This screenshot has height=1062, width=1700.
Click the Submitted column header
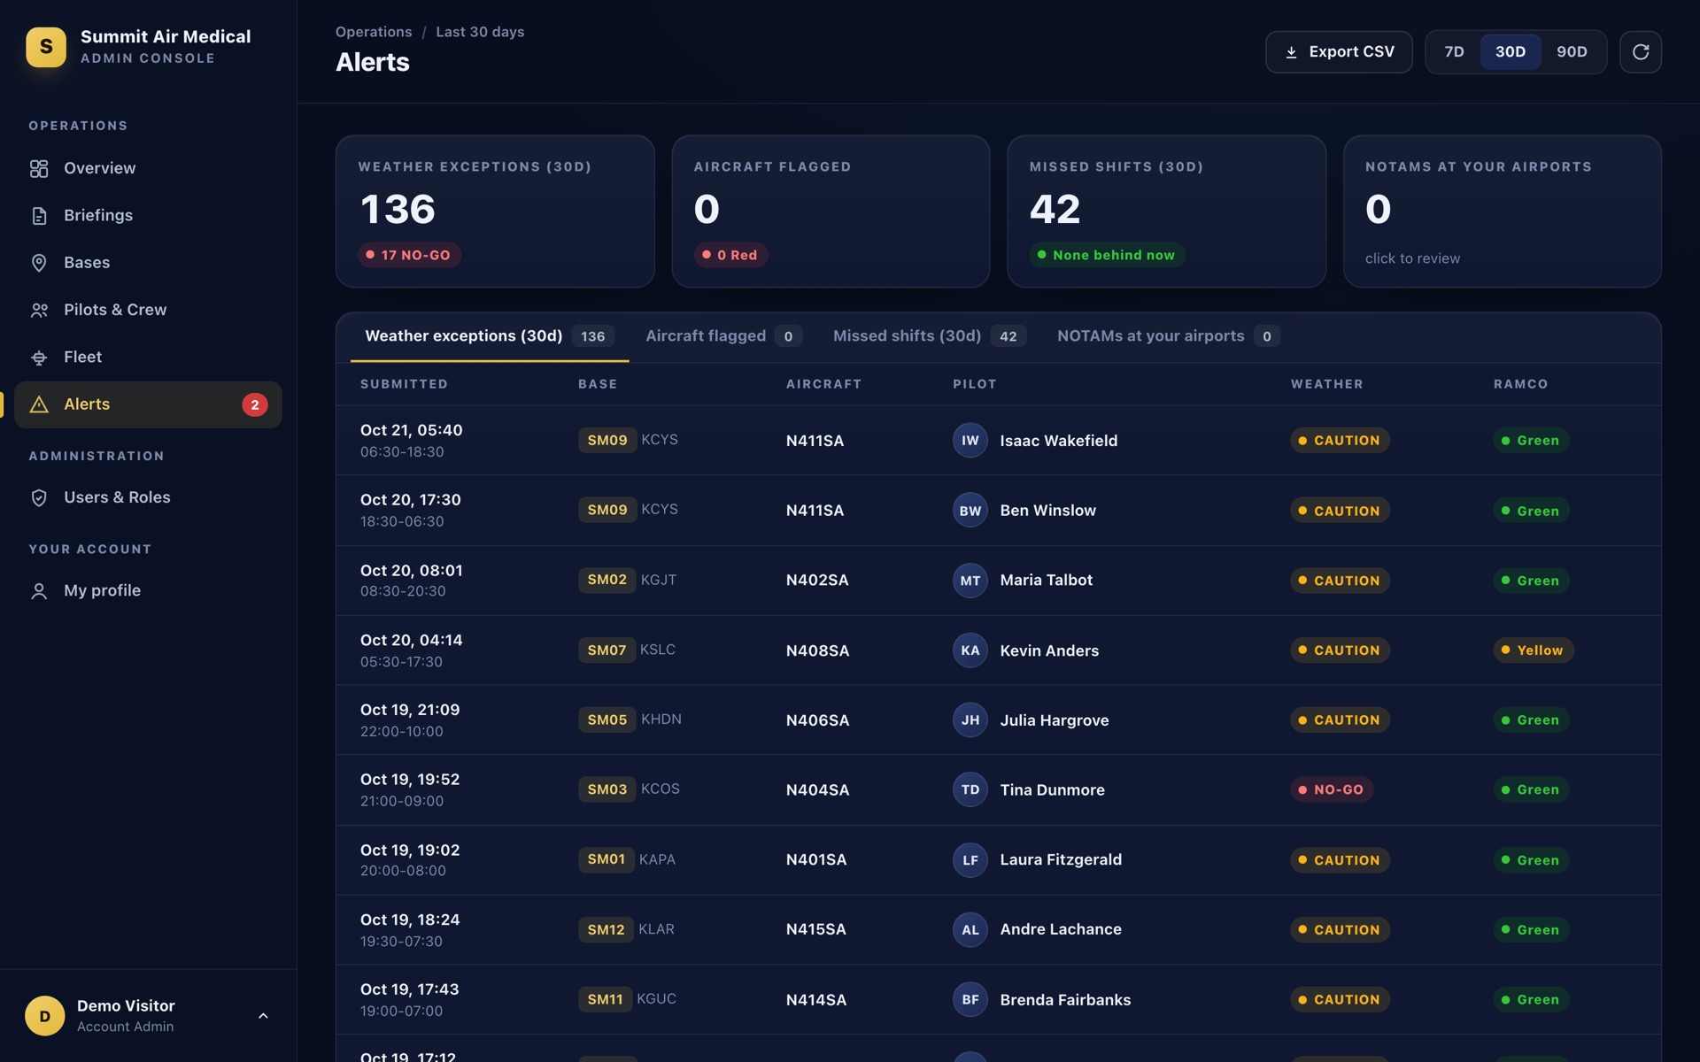pyautogui.click(x=404, y=384)
